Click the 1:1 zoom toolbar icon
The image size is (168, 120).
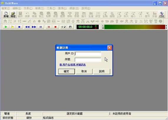(140, 14)
